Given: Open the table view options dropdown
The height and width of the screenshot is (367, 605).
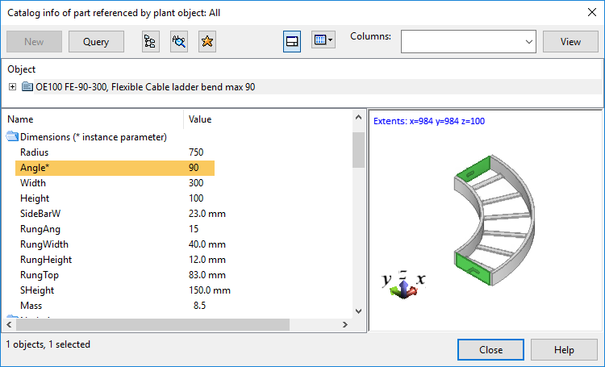Looking at the screenshot, I should pos(323,40).
